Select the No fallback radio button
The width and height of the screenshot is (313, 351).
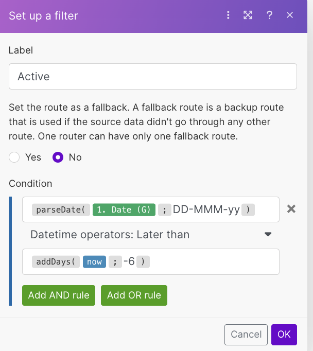coord(58,157)
